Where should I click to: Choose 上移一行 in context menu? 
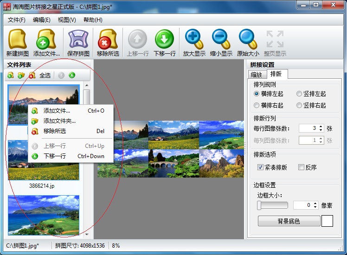(x=71, y=146)
